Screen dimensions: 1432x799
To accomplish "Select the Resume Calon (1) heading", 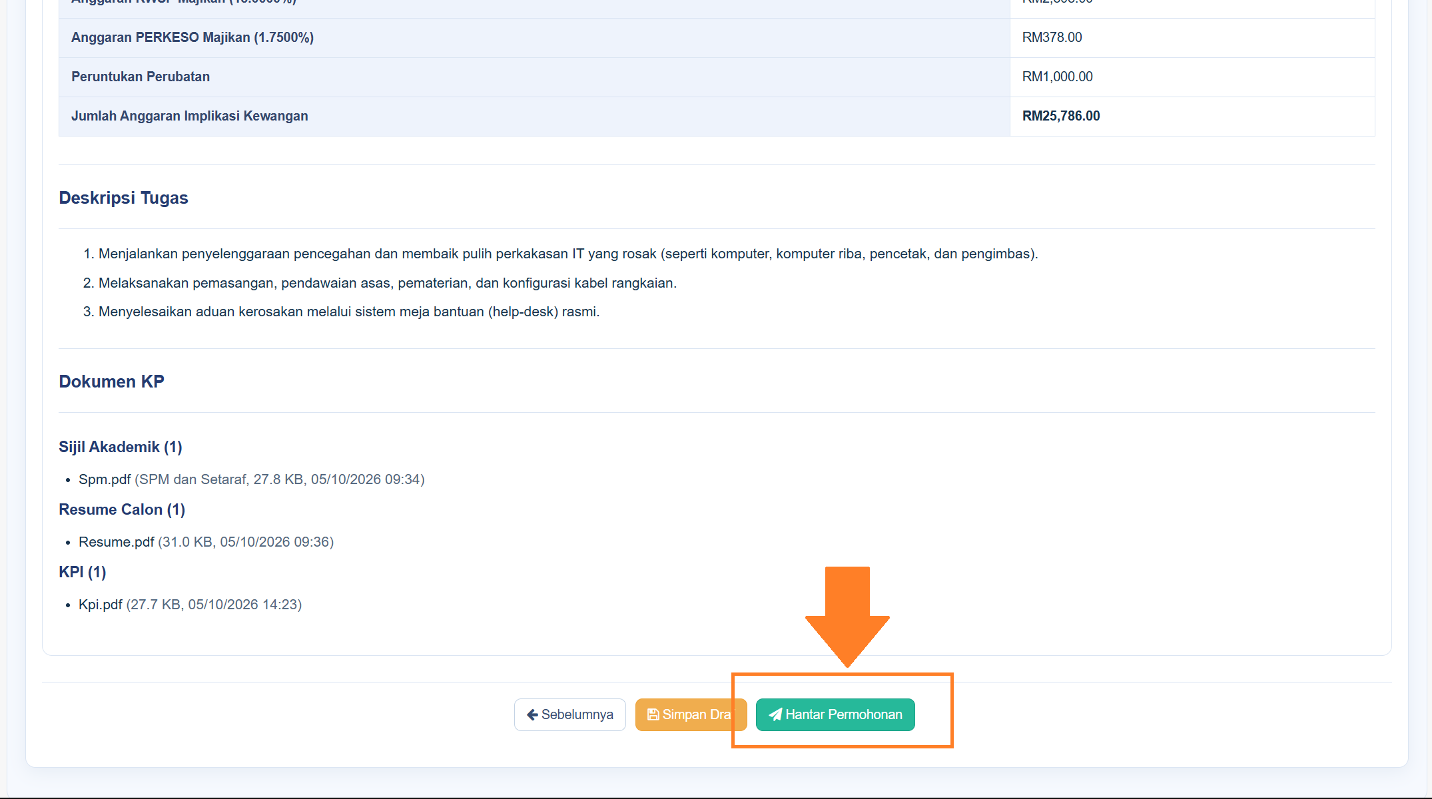I will [122, 509].
